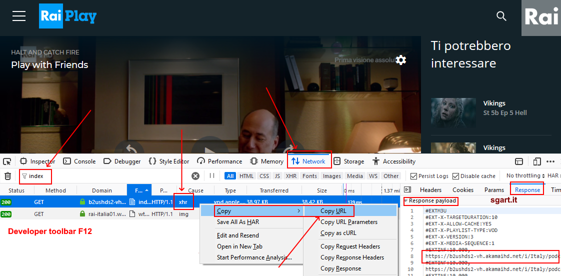Screen dimensions: 561x276
Task: Filter requests by Images
Action: coord(332,176)
